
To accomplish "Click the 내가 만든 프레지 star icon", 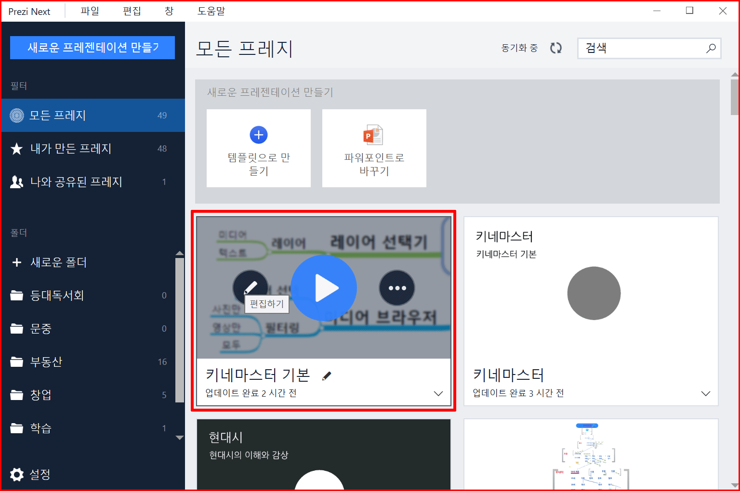I will point(16,149).
